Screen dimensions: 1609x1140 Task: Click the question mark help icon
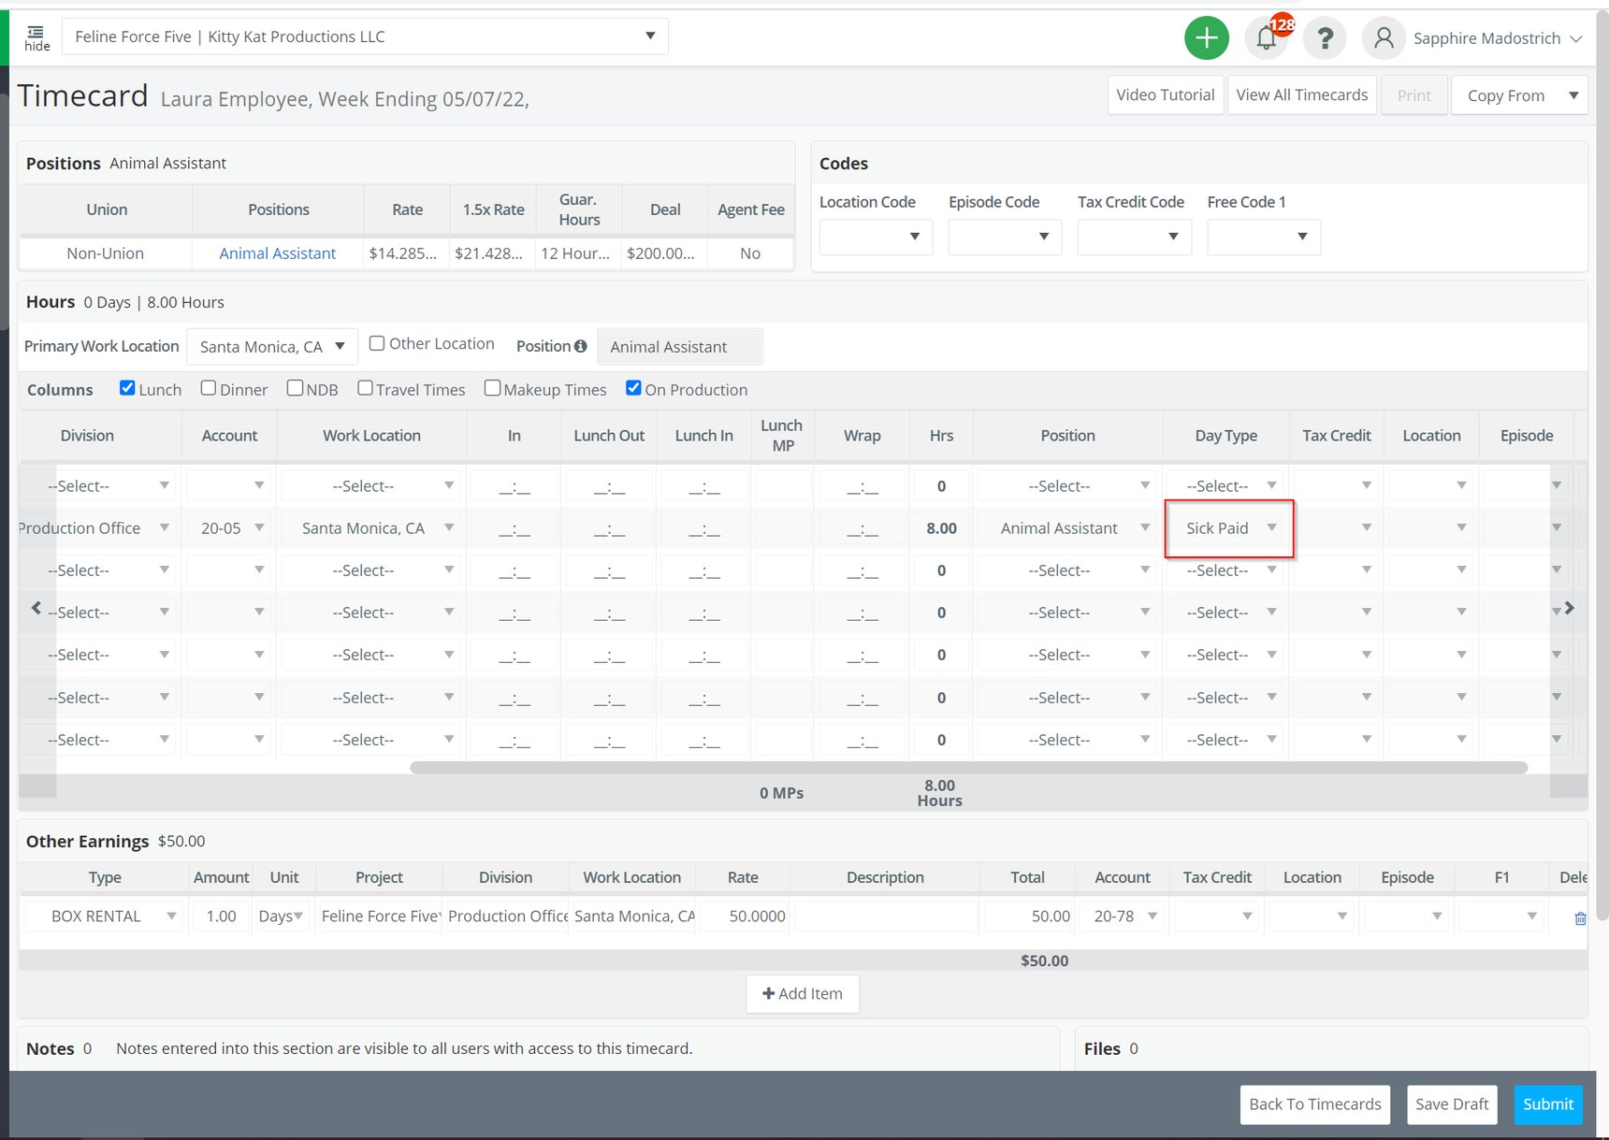1324,38
